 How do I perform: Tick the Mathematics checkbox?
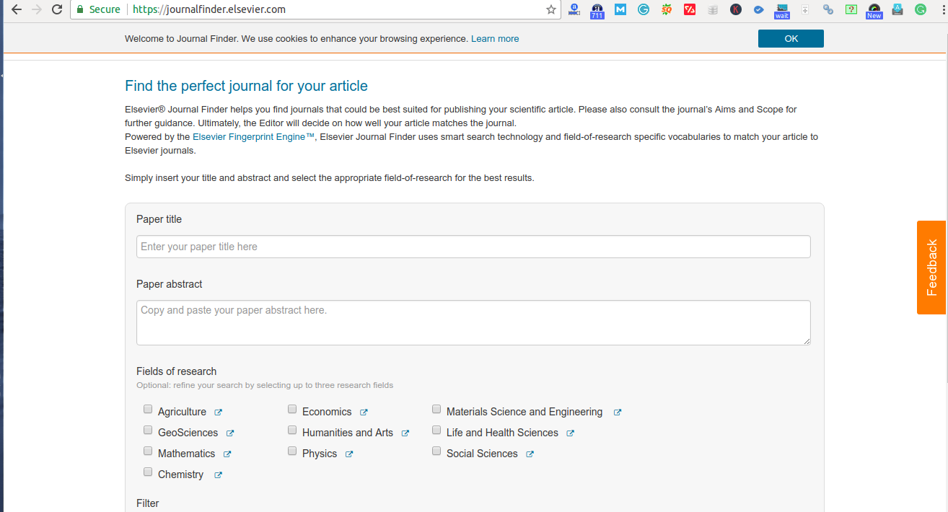(148, 451)
